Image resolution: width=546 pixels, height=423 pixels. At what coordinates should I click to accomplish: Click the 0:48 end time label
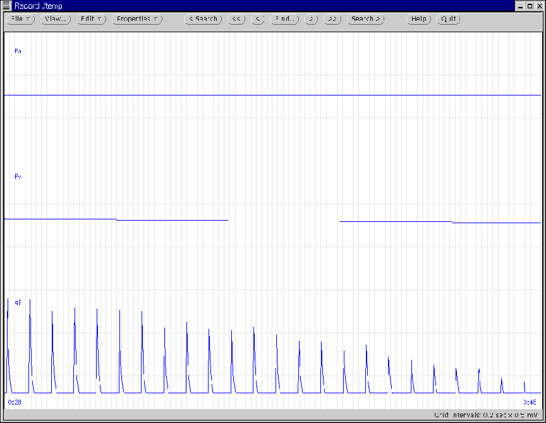(530, 402)
